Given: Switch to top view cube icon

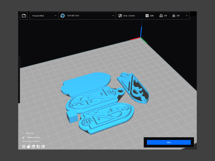Looking at the screenshot, I should (34, 147).
